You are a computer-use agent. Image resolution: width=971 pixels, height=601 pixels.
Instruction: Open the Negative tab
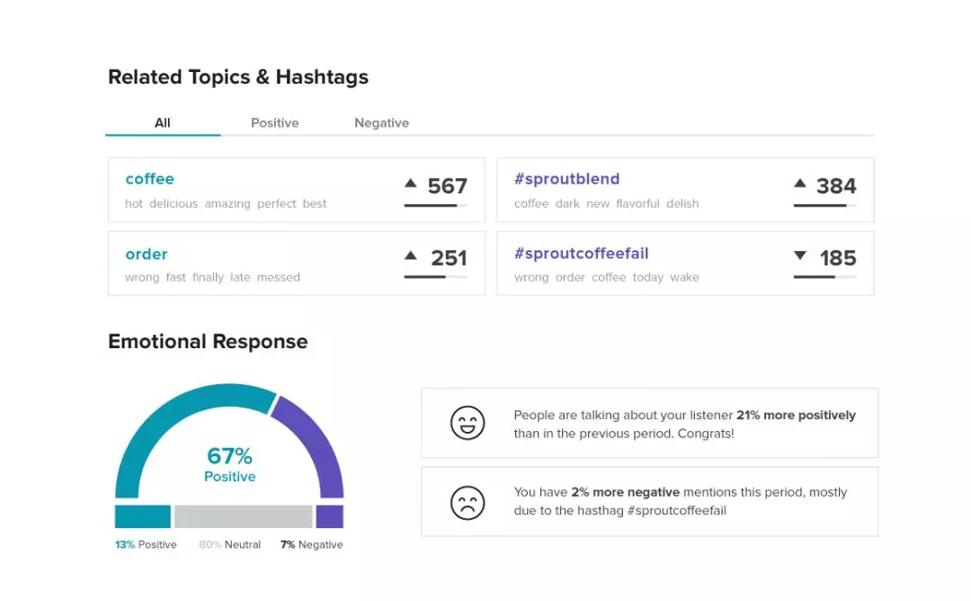tap(381, 123)
